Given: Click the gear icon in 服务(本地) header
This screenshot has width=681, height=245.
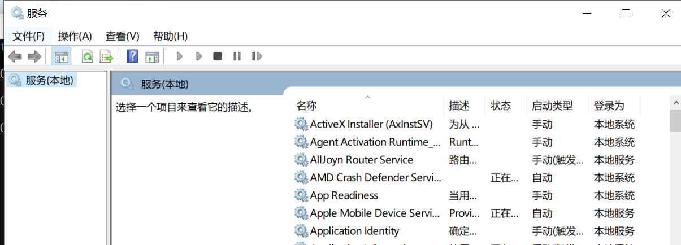Looking at the screenshot, I should (127, 84).
